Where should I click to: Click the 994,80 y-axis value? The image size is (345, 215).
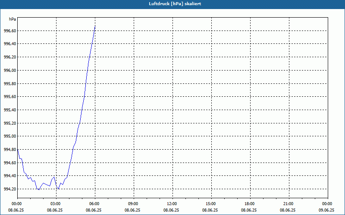(10, 150)
